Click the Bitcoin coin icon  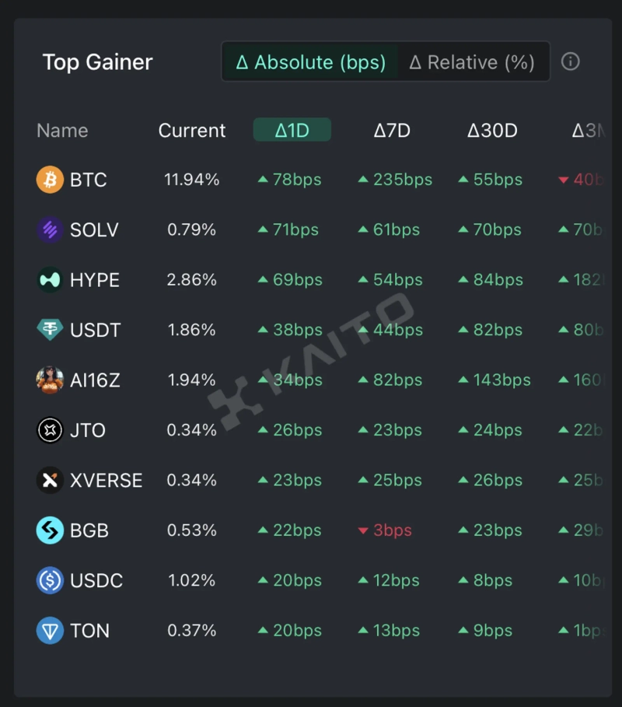(x=50, y=180)
